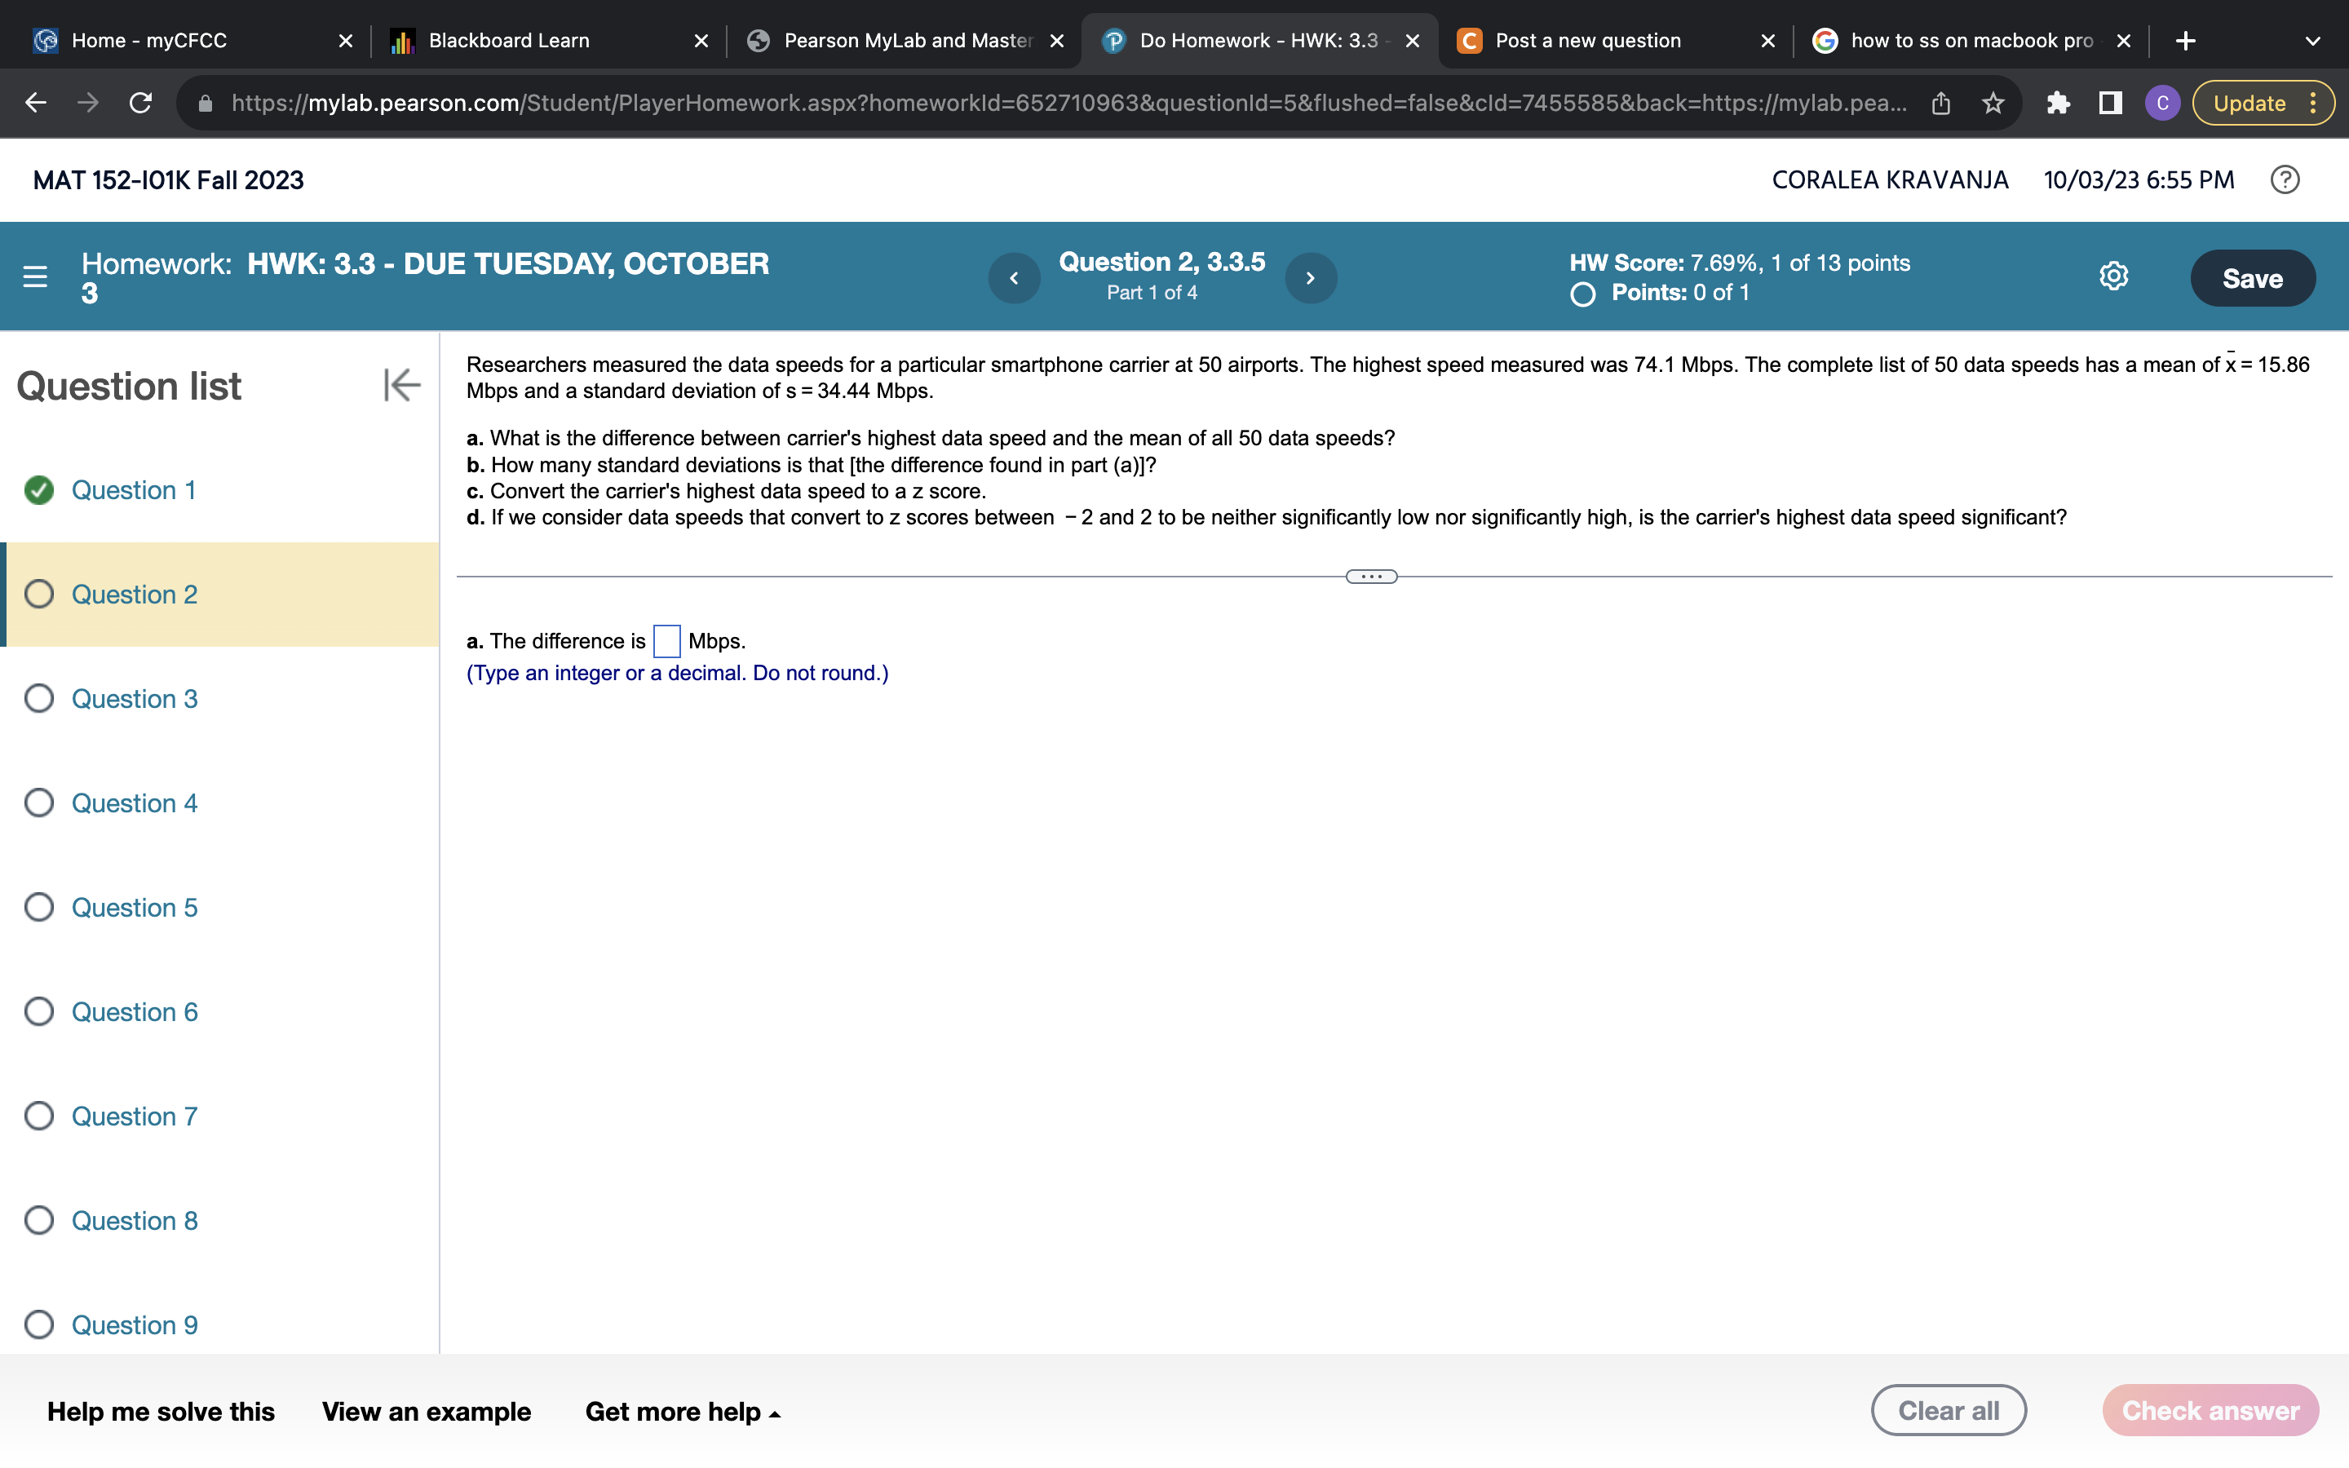The image size is (2349, 1468).
Task: Open the hamburger menu next to Homework title
Action: (36, 277)
